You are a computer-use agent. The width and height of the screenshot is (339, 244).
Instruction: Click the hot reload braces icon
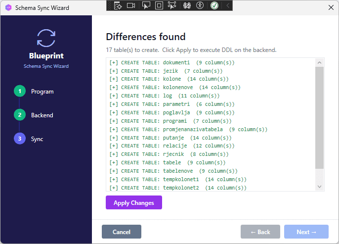(x=187, y=5)
